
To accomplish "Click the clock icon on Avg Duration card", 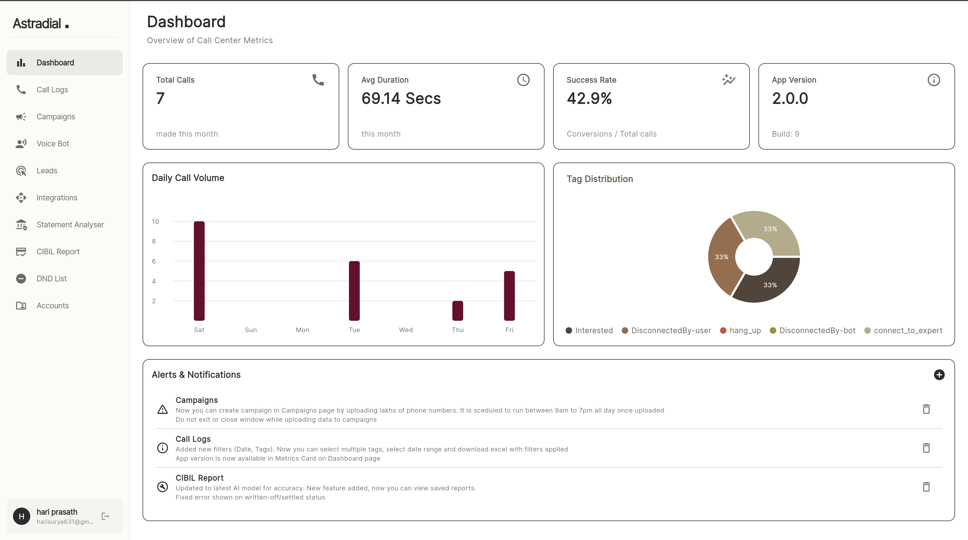I will point(523,80).
